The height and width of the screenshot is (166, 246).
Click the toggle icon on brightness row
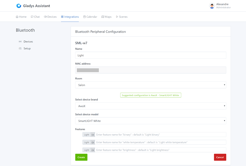(93, 150)
